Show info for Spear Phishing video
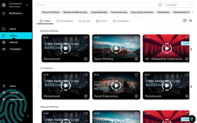This screenshot has width=197, height=123. tap(136, 59)
